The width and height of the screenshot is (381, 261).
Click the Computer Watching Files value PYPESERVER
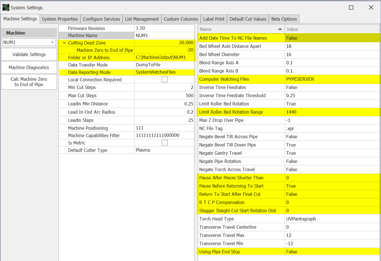[332, 79]
